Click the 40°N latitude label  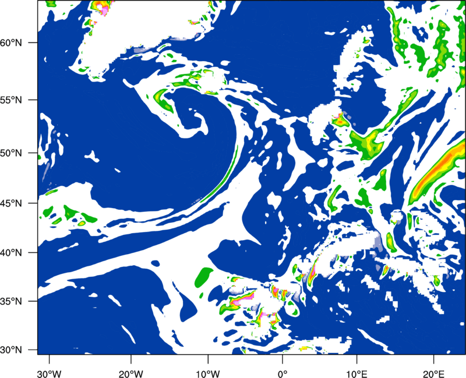point(11,253)
